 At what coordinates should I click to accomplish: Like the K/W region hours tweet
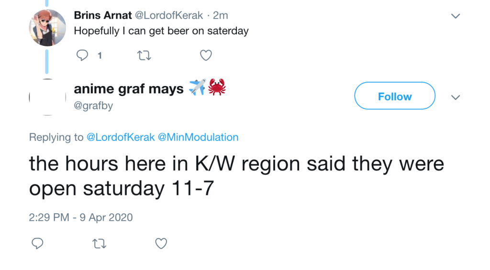point(161,243)
